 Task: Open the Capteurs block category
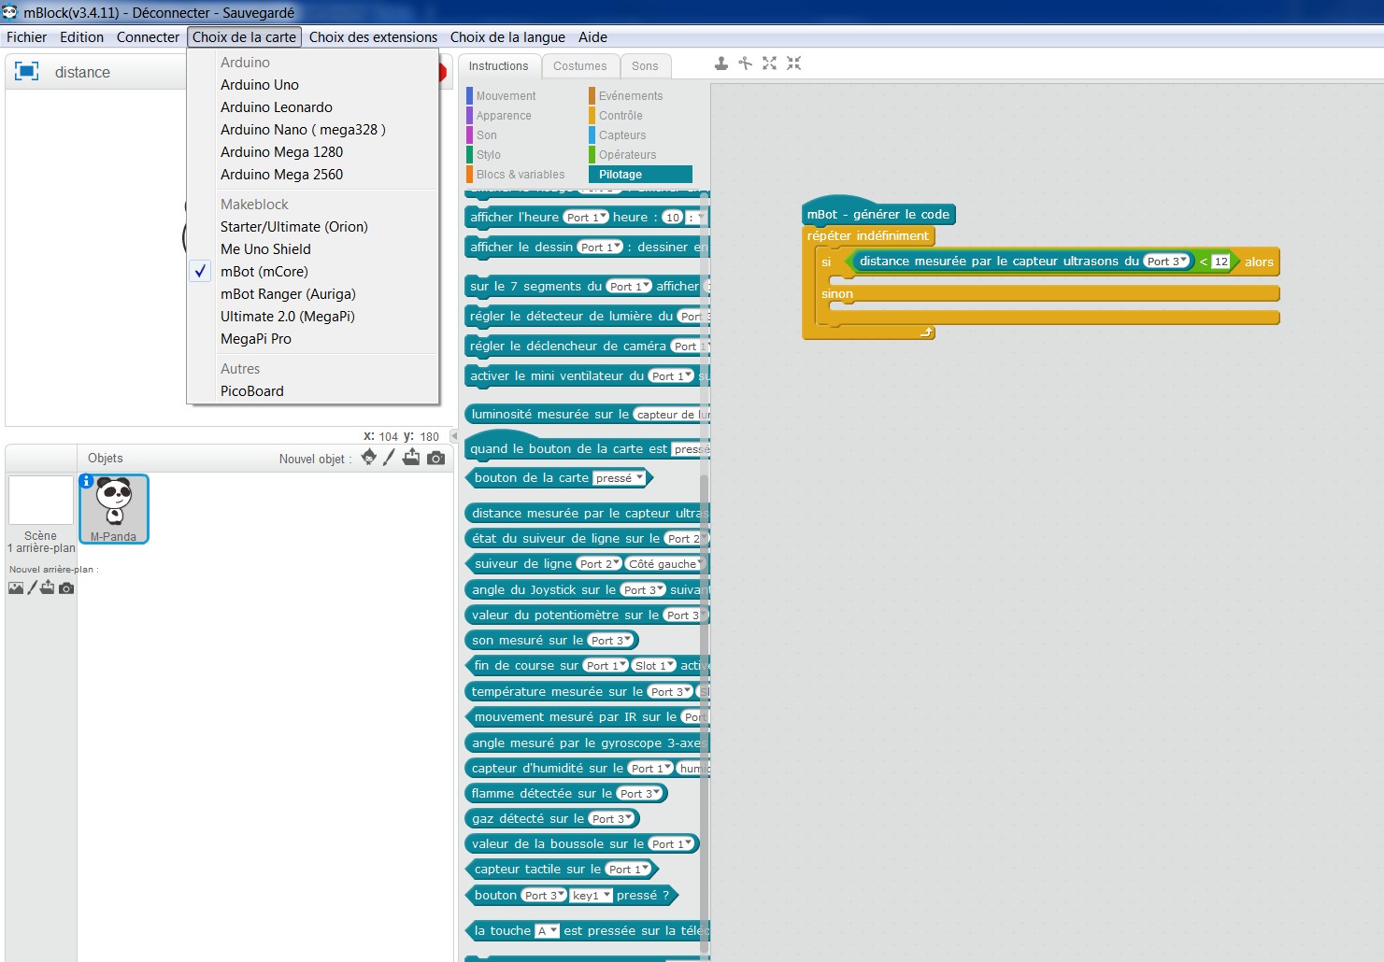pos(622,135)
